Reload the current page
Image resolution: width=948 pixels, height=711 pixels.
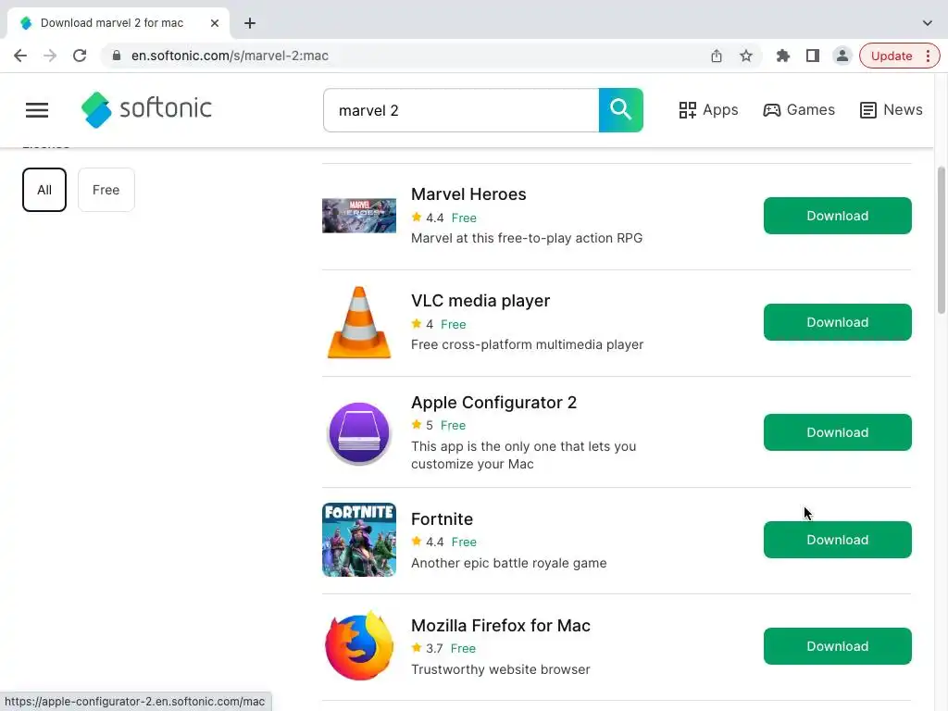point(80,56)
